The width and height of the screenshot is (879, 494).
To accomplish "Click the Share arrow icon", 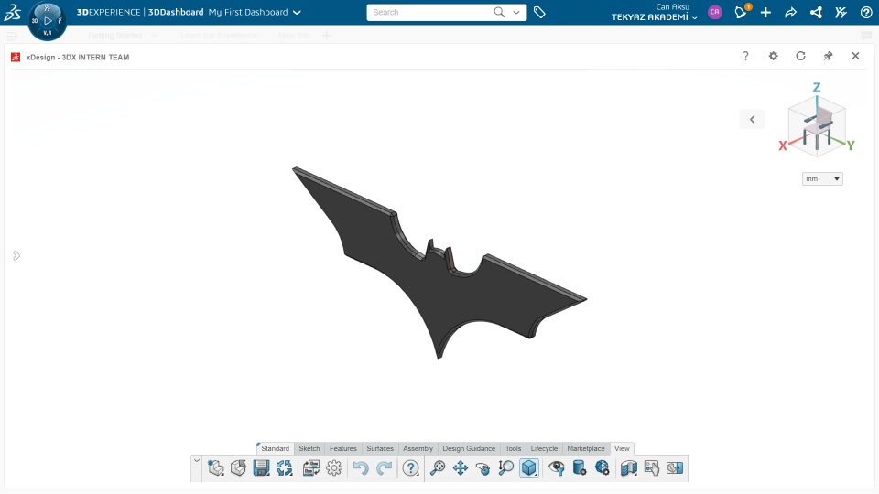I will [790, 12].
